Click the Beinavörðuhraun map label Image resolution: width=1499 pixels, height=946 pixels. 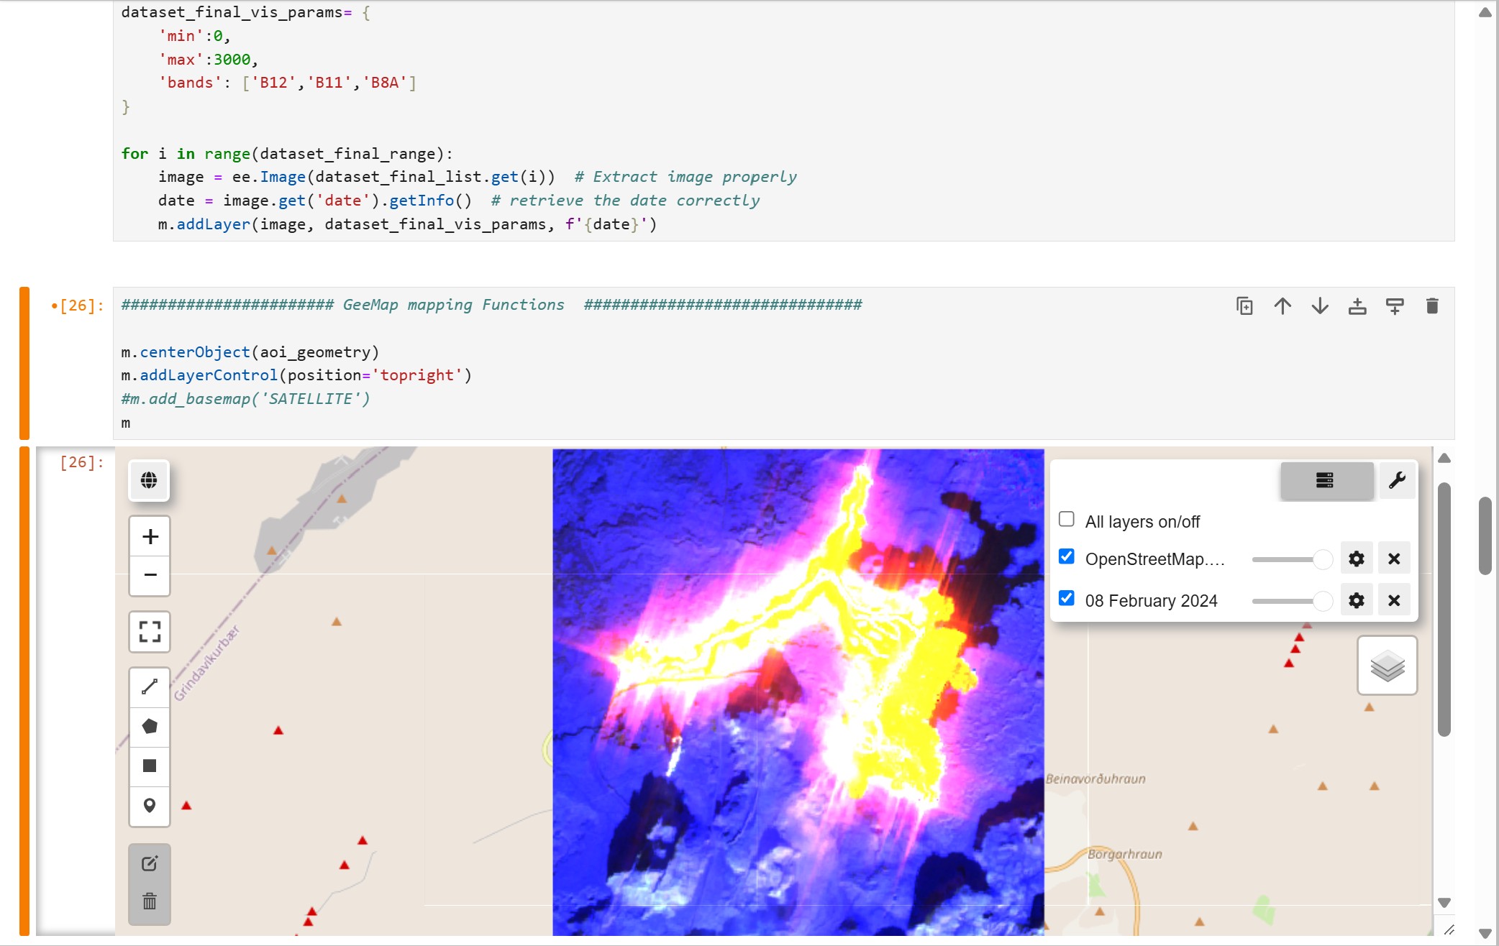click(x=1095, y=779)
